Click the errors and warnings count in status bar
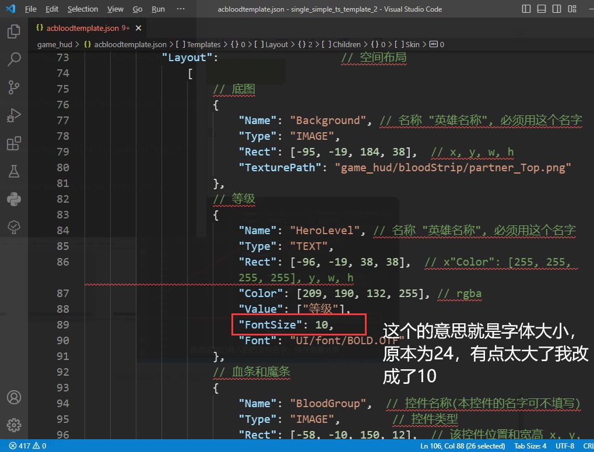Screen dimensions: 594x452 click(x=28, y=446)
